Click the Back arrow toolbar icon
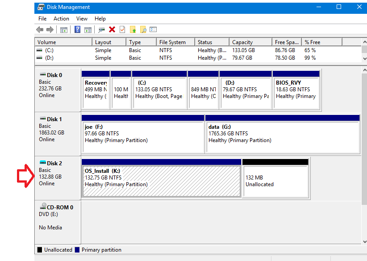The width and height of the screenshot is (367, 261). pyautogui.click(x=40, y=30)
